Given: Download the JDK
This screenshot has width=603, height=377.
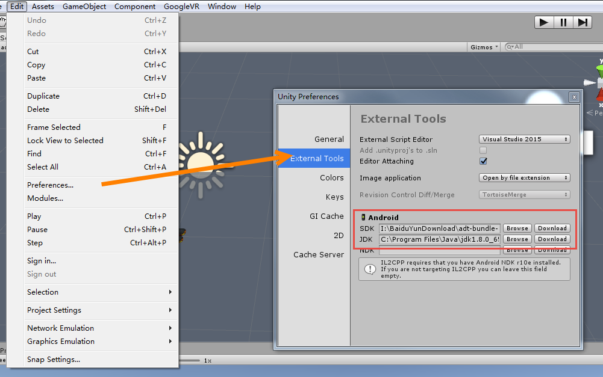Looking at the screenshot, I should point(552,239).
